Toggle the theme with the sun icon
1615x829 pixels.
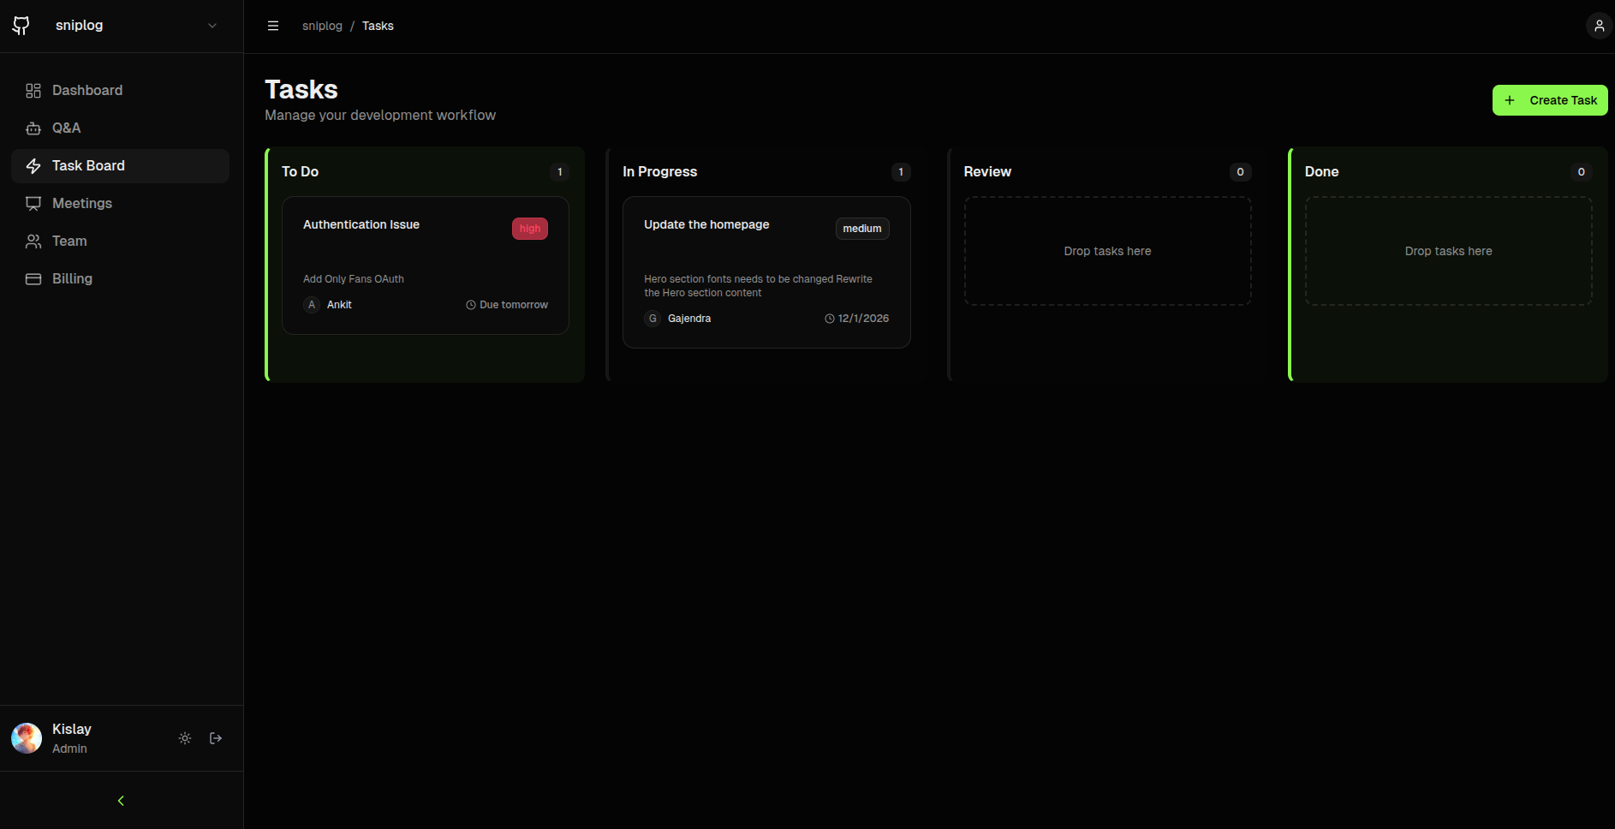tap(184, 737)
